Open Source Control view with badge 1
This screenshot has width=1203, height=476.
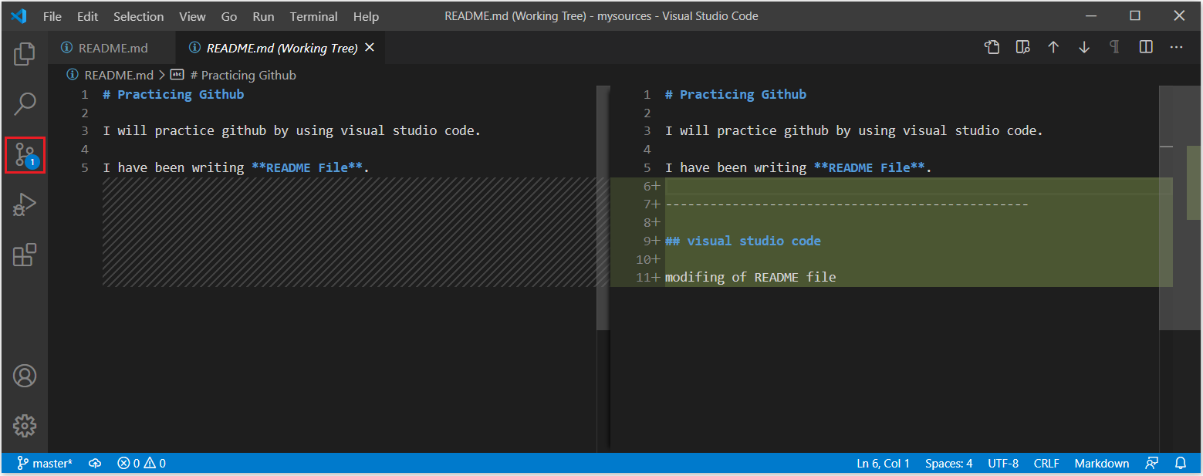click(25, 155)
